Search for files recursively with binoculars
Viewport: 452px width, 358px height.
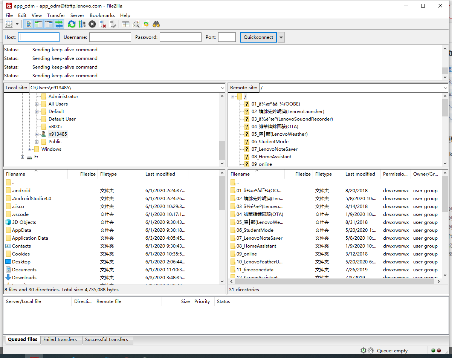156,24
